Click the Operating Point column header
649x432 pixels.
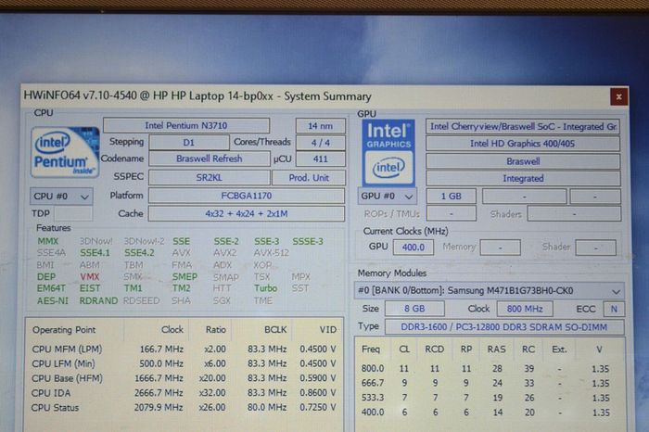point(64,330)
